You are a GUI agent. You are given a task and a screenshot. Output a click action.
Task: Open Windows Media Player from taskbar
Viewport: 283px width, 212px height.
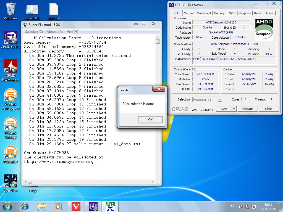tap(59, 206)
